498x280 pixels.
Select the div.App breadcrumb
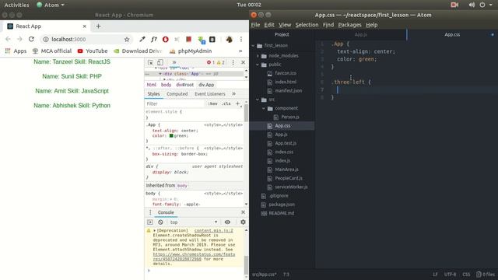[x=206, y=85]
